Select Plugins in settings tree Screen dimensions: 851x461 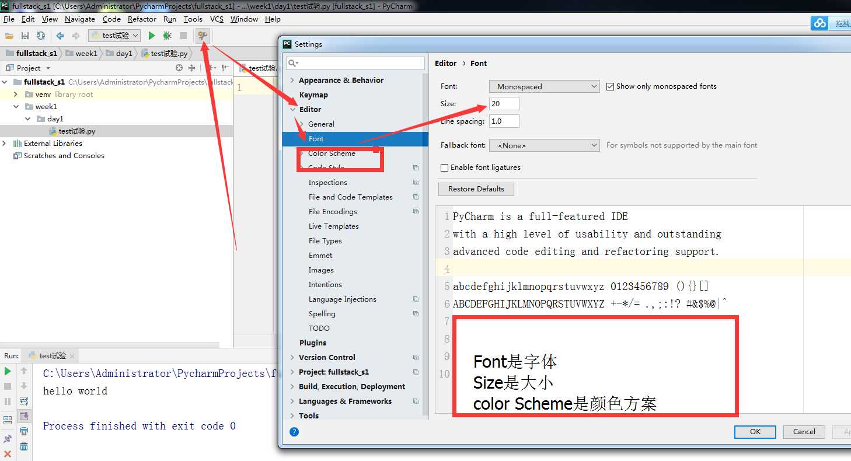click(313, 343)
